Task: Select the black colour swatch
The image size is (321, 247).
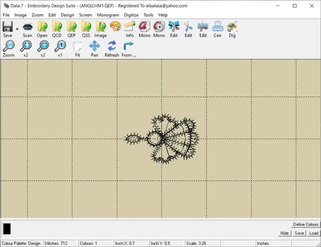Action: [7, 229]
